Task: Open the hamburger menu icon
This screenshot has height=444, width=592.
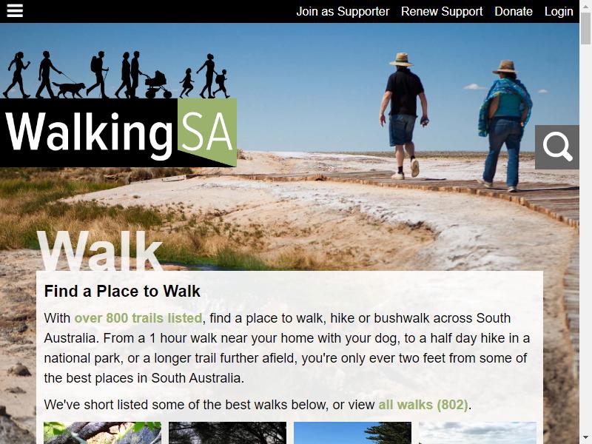Action: pyautogui.click(x=15, y=11)
